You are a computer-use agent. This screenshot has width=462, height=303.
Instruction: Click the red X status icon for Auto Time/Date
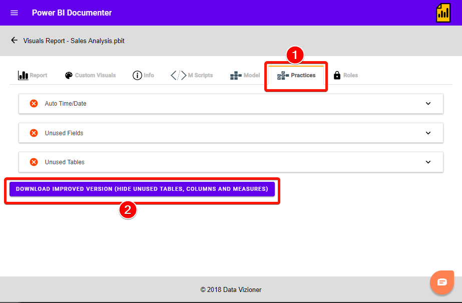tap(34, 104)
